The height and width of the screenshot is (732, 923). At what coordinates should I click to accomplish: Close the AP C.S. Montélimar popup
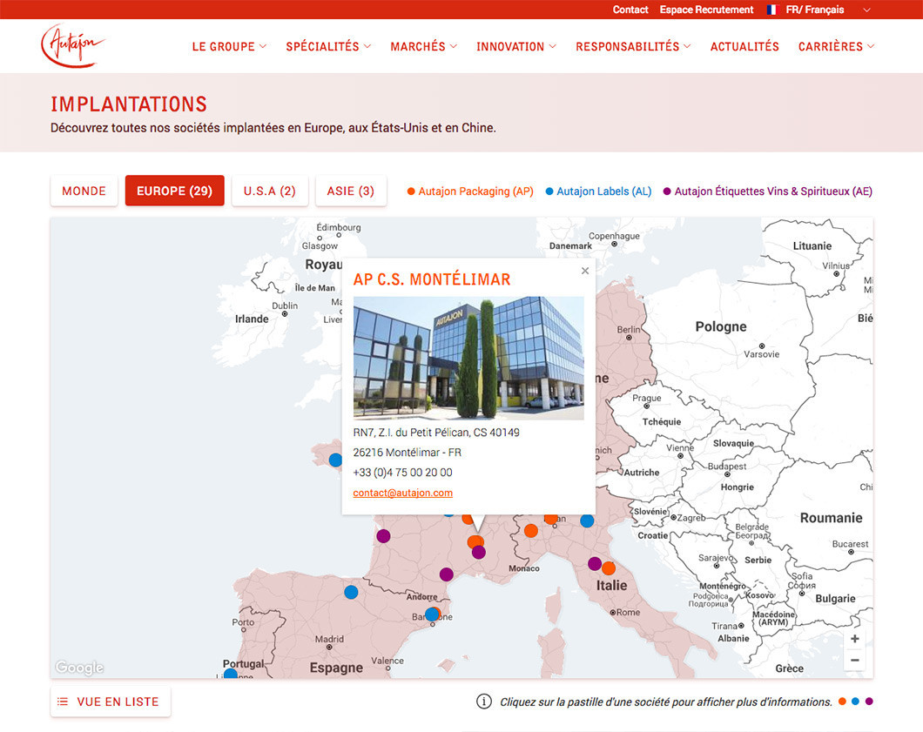pos(585,271)
